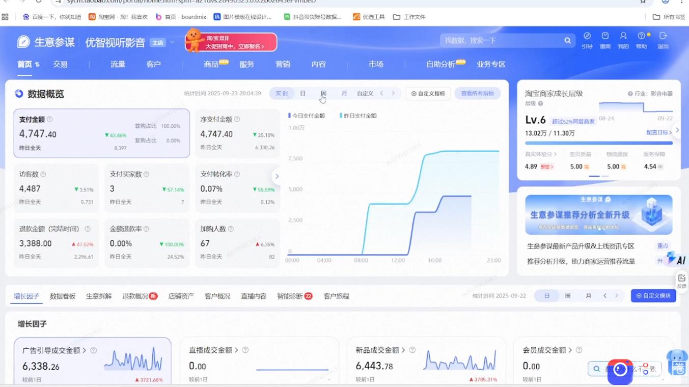Image resolution: width=689 pixels, height=387 pixels.
Task: Click the help icon beside 广告引导成交金额
Action: [x=93, y=350]
